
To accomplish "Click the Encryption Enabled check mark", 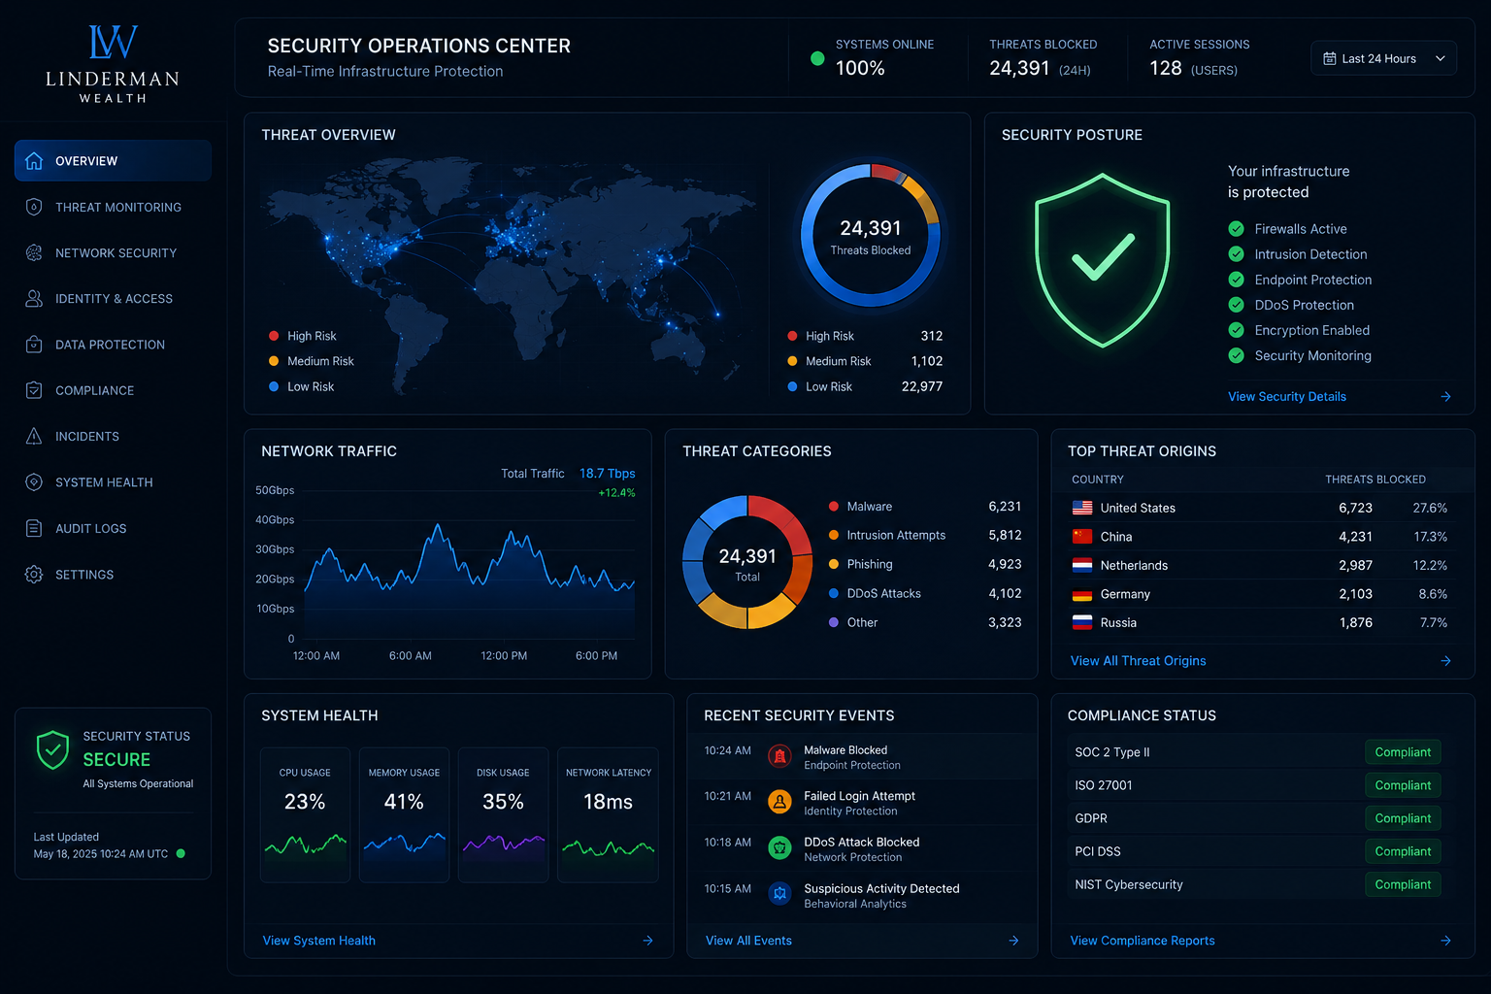I will [x=1236, y=330].
